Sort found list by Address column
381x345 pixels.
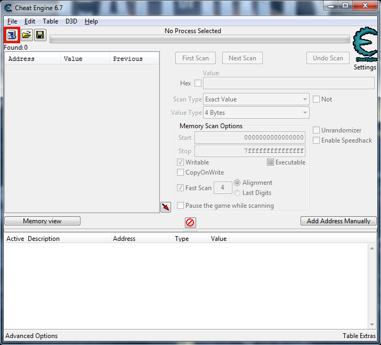[x=33, y=59]
